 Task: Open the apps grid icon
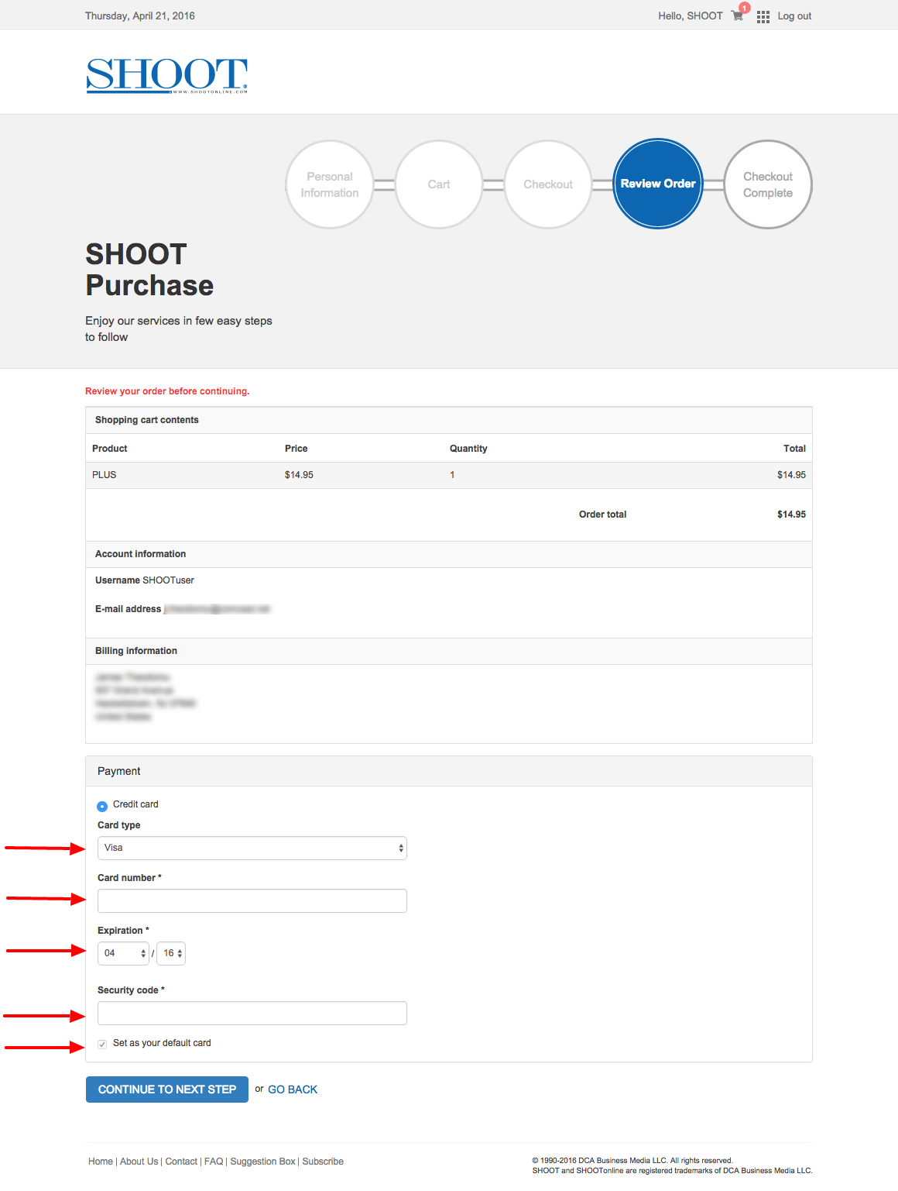click(763, 16)
